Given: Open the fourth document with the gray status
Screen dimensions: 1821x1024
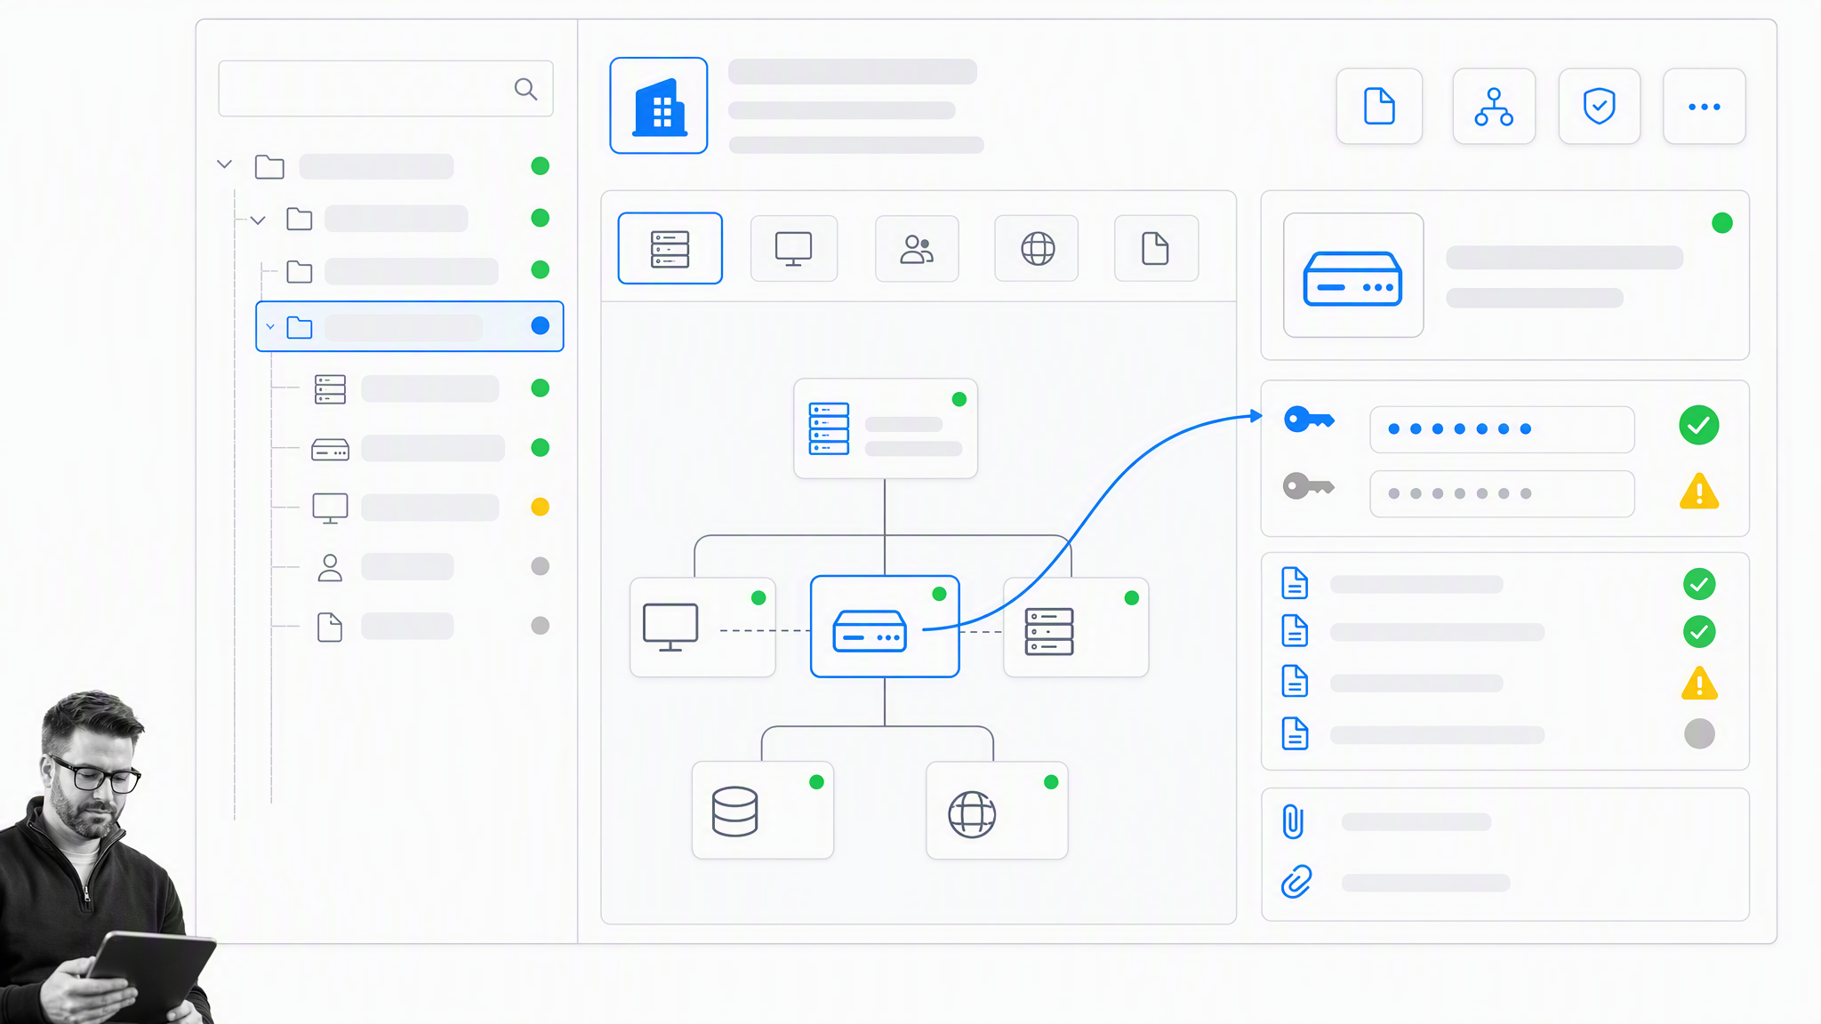Looking at the screenshot, I should [x=1295, y=733].
